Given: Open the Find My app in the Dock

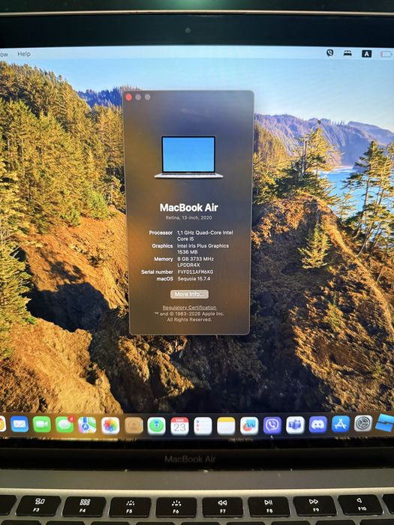Looking at the screenshot, I should (x=156, y=426).
